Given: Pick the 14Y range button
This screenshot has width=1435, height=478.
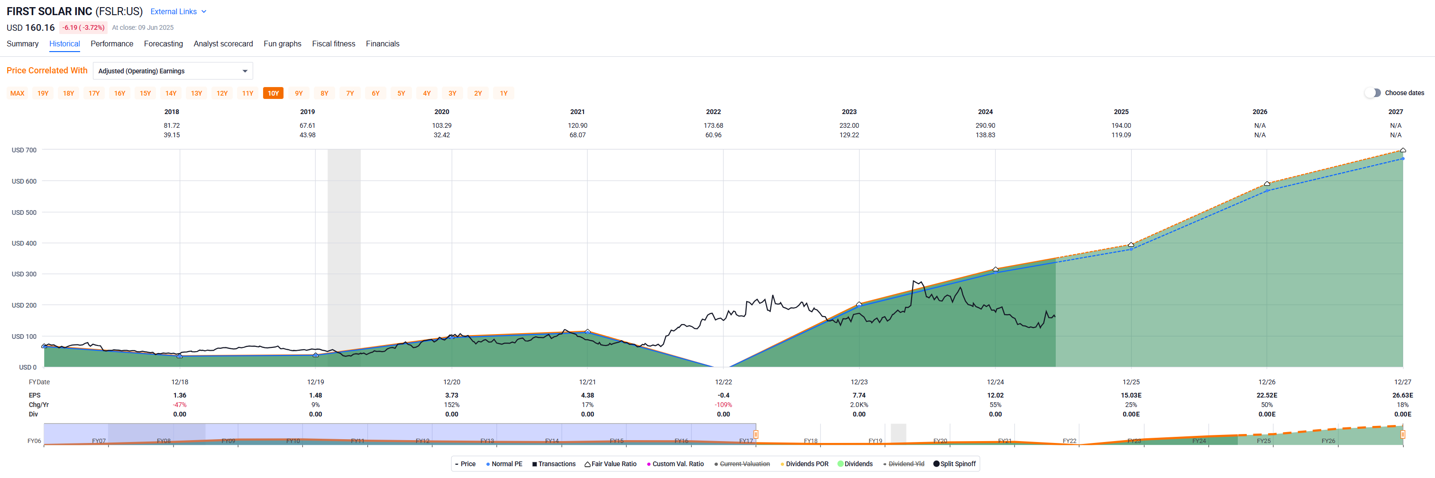Looking at the screenshot, I should point(171,93).
